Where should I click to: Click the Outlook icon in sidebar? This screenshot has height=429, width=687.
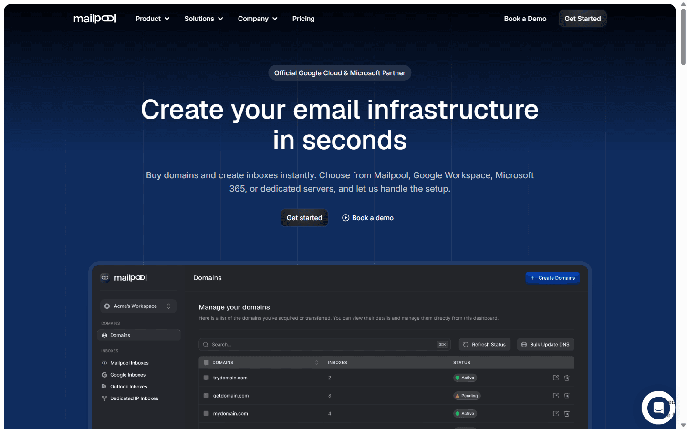click(104, 387)
